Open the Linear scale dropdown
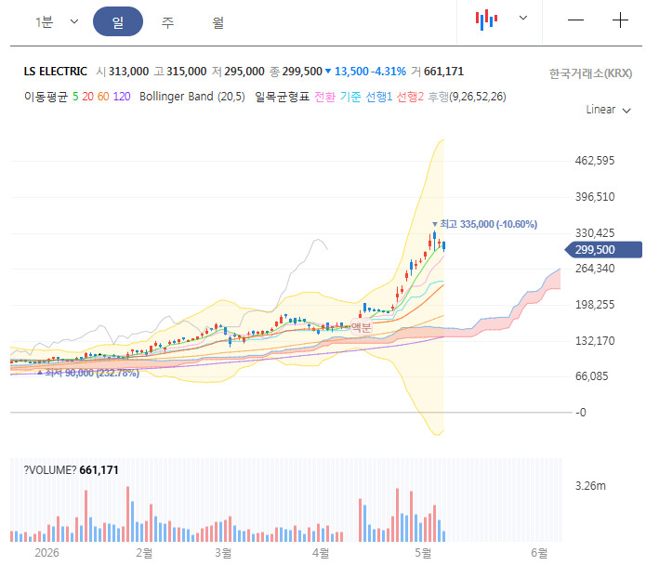 pyautogui.click(x=608, y=110)
